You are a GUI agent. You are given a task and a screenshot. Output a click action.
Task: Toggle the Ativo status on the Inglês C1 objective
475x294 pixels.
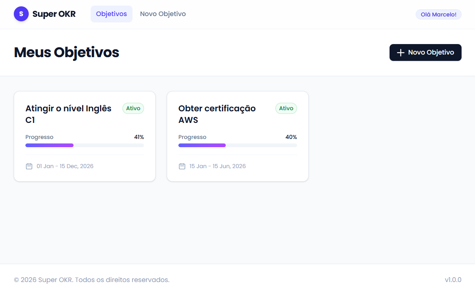click(133, 108)
